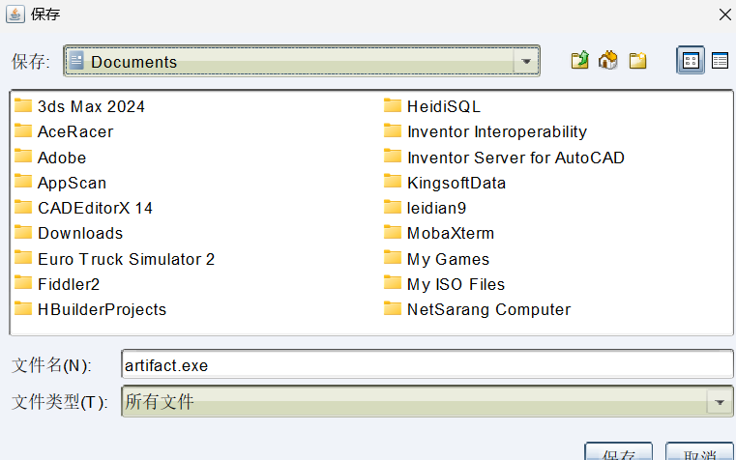Click the Java icon in title bar
The image size is (736, 460).
pyautogui.click(x=15, y=14)
